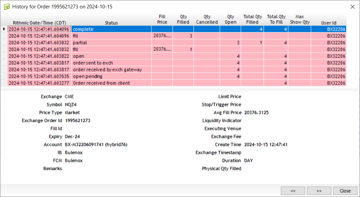Image resolution: width=360 pixels, height=197 pixels.
Task: Click the fill row with Qty Filled 3
Action: click(x=177, y=36)
